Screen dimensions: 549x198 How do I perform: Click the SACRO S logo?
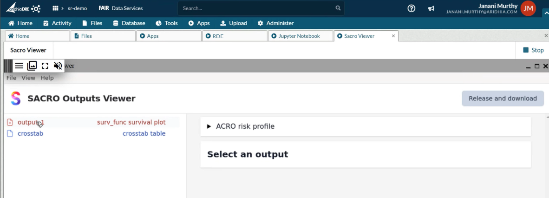[x=16, y=99]
